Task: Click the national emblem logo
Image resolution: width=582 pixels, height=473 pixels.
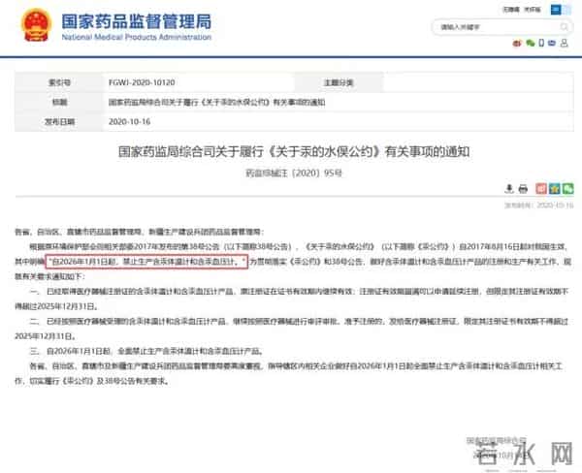Action: [x=36, y=25]
